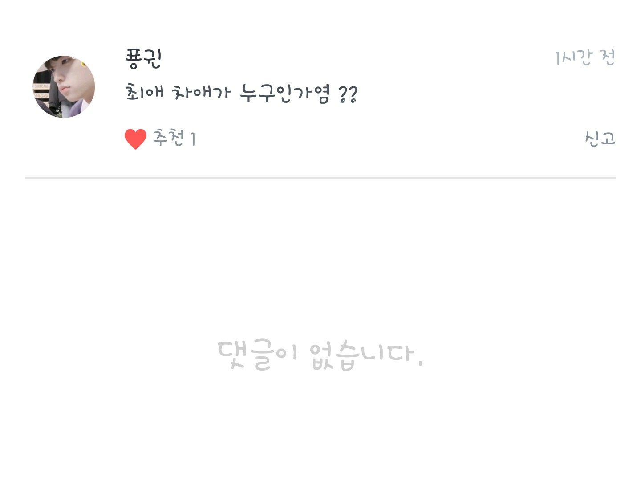Click the period ending the 댓글이 없습니다 message
Image resolution: width=641 pixels, height=481 pixels.
420,363
